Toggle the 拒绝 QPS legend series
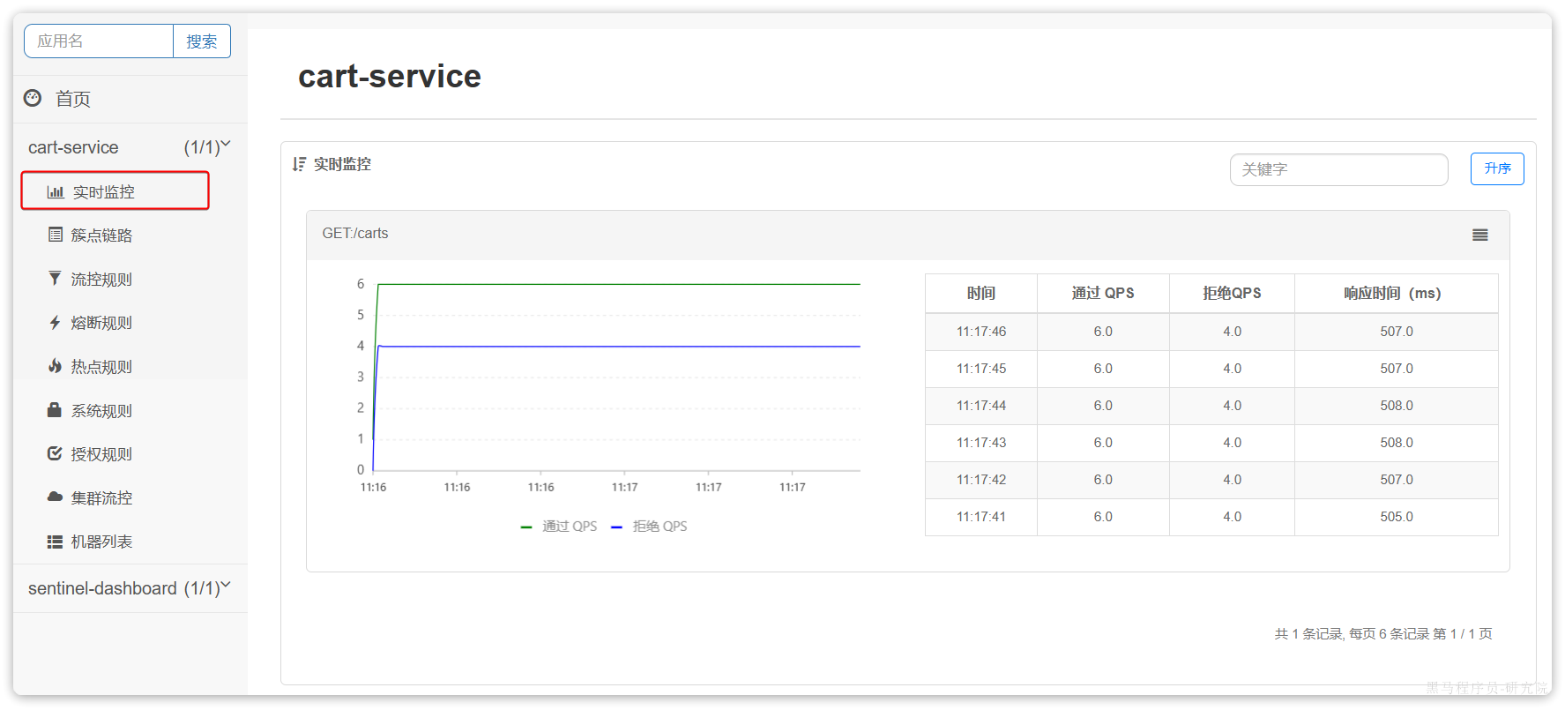Image resolution: width=1565 pixels, height=710 pixels. (649, 527)
